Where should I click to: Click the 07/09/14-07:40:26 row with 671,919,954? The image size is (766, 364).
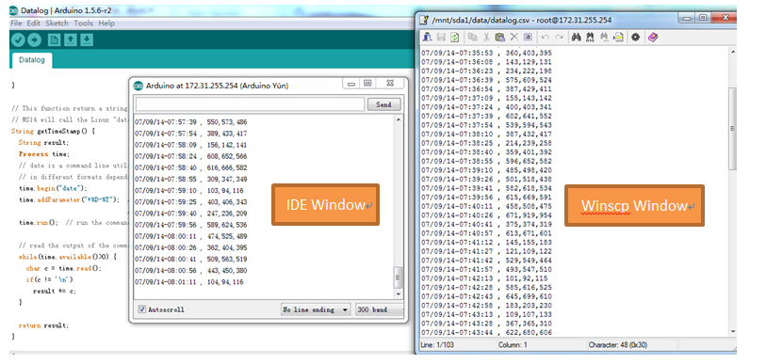pyautogui.click(x=486, y=214)
